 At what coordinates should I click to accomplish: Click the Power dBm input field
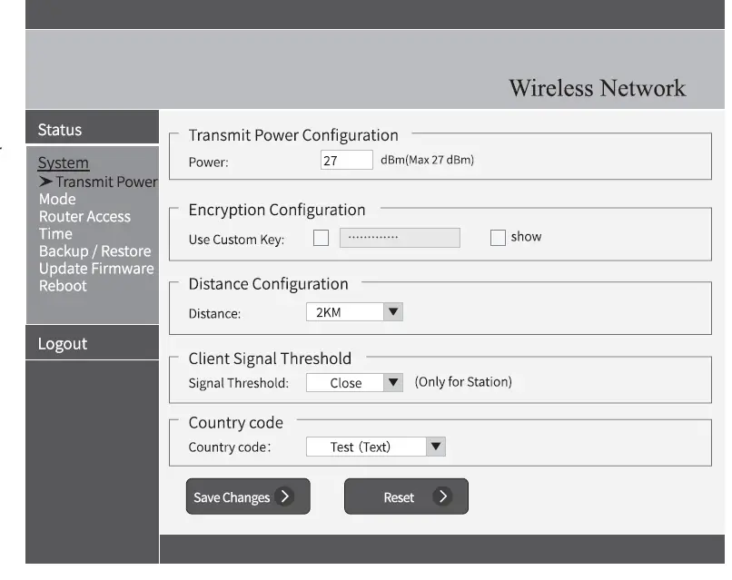tap(346, 160)
